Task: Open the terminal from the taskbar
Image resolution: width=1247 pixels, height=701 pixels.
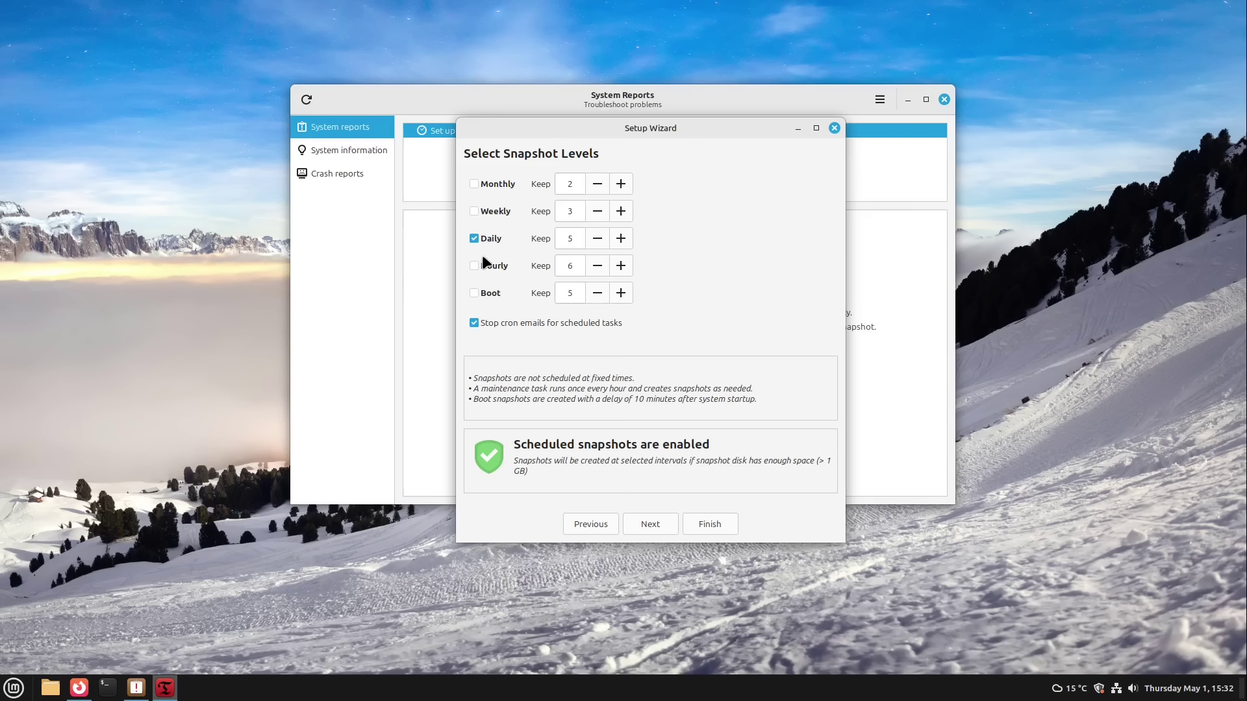Action: click(x=107, y=687)
